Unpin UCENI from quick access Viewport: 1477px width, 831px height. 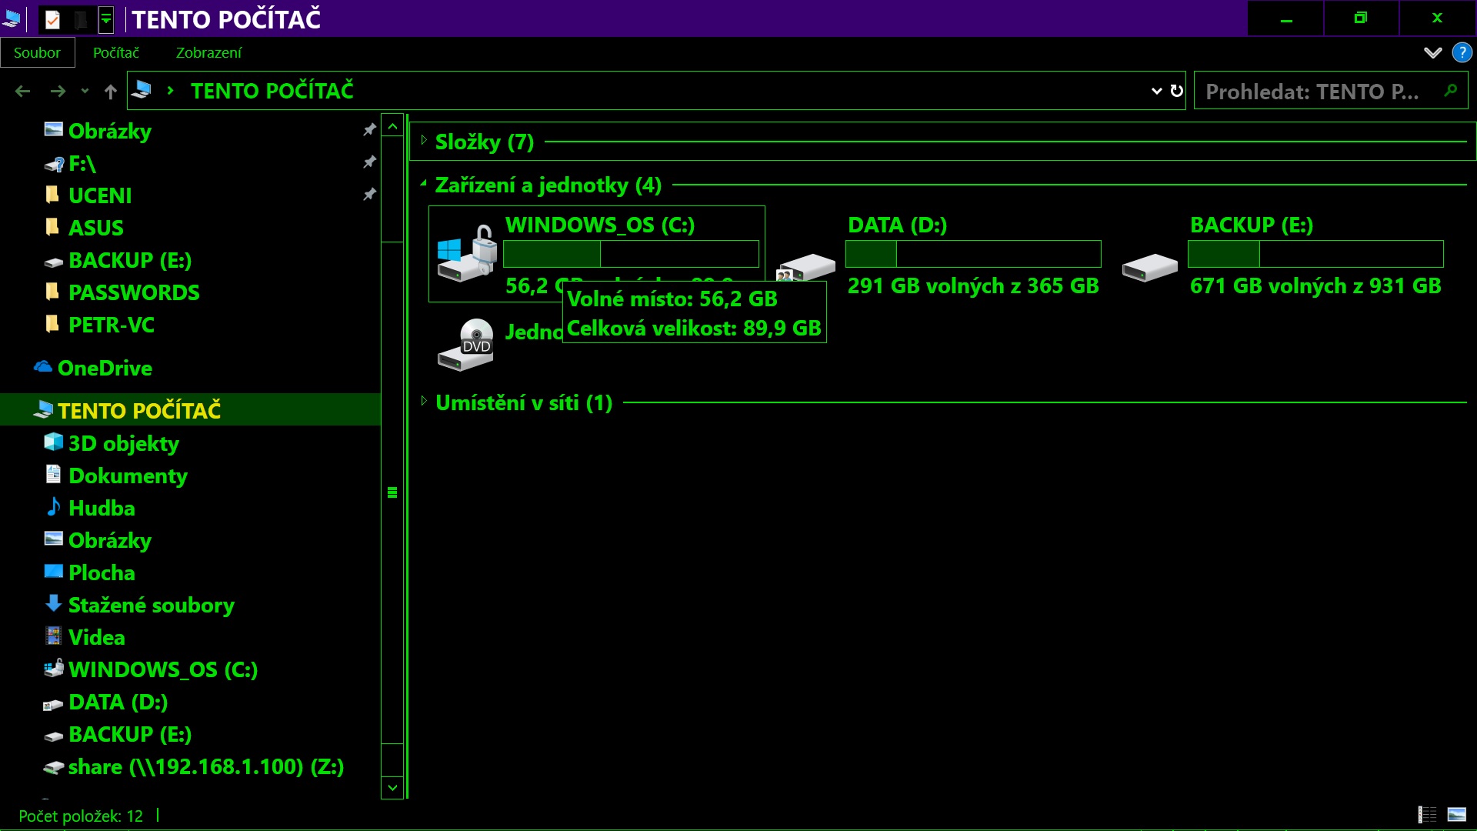point(369,195)
